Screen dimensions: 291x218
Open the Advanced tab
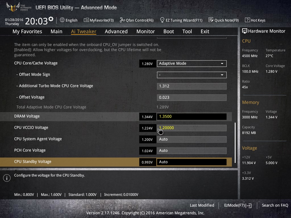click(116, 32)
